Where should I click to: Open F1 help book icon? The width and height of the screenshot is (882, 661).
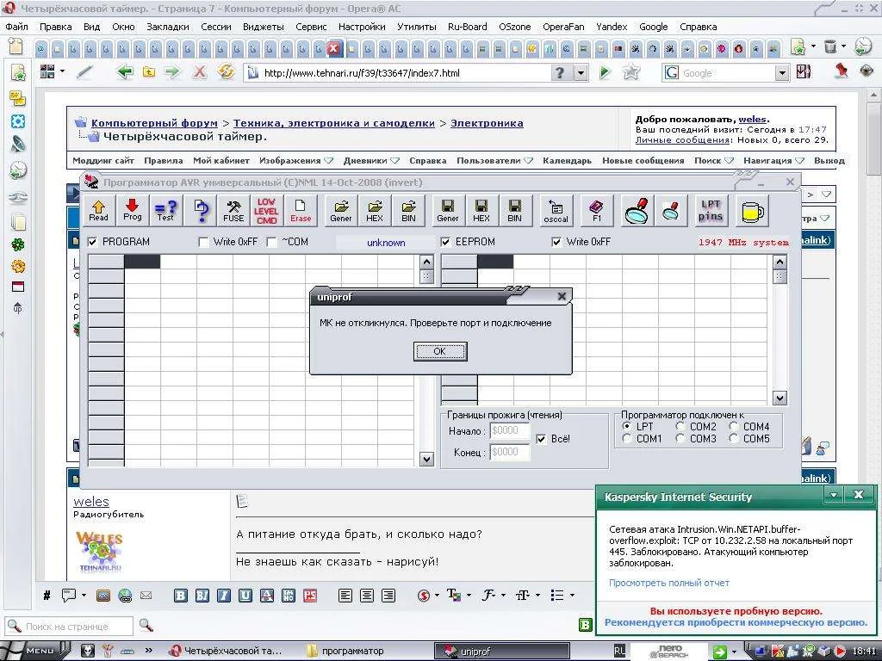click(596, 210)
